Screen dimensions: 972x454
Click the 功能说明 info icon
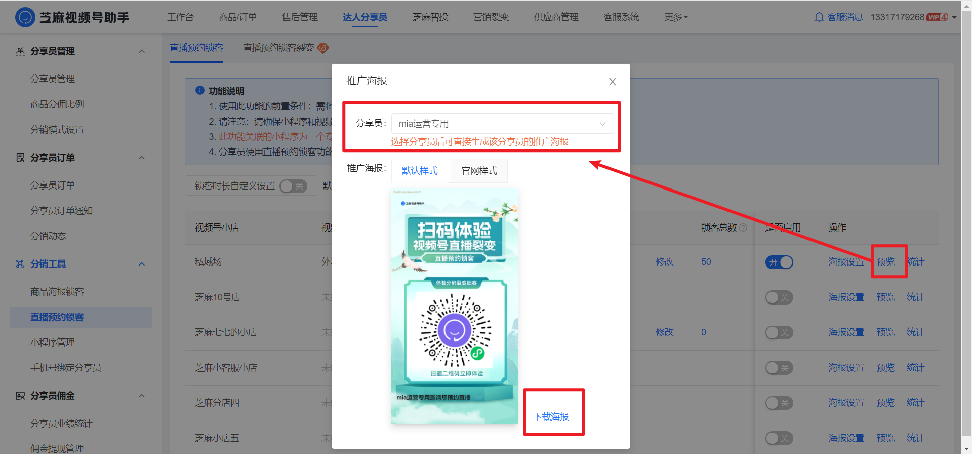point(200,90)
